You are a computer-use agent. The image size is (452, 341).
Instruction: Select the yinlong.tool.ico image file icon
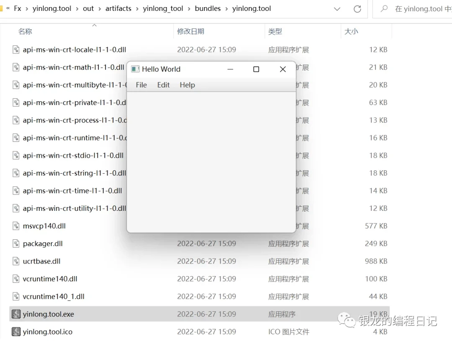(x=16, y=331)
